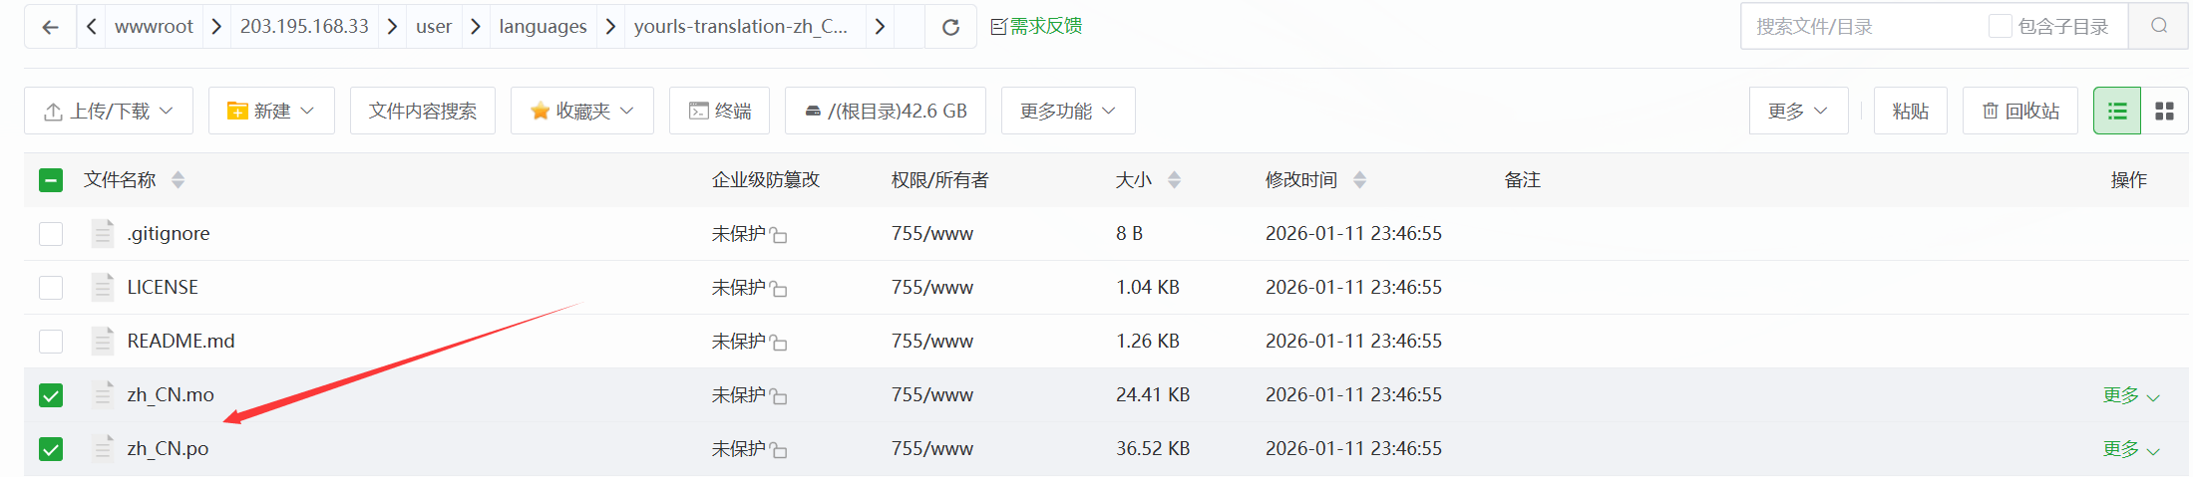This screenshot has width=2193, height=477.
Task: Click the refresh directory icon
Action: point(950,27)
